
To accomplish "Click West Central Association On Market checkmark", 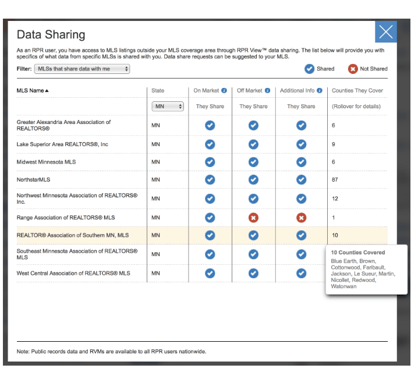I will [x=210, y=273].
